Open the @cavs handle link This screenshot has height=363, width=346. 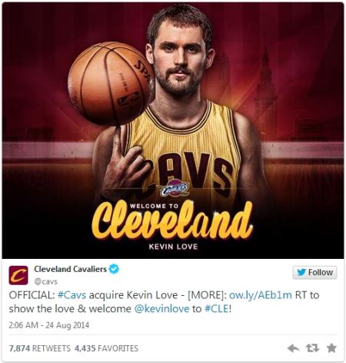coord(46,281)
